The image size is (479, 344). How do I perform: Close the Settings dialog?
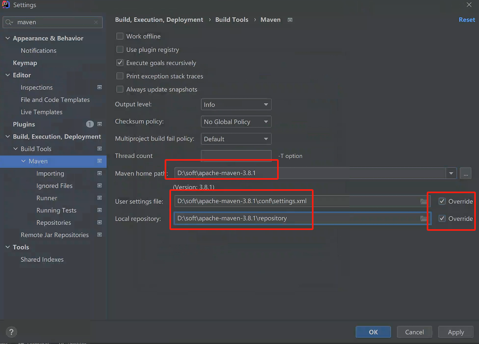(x=469, y=5)
